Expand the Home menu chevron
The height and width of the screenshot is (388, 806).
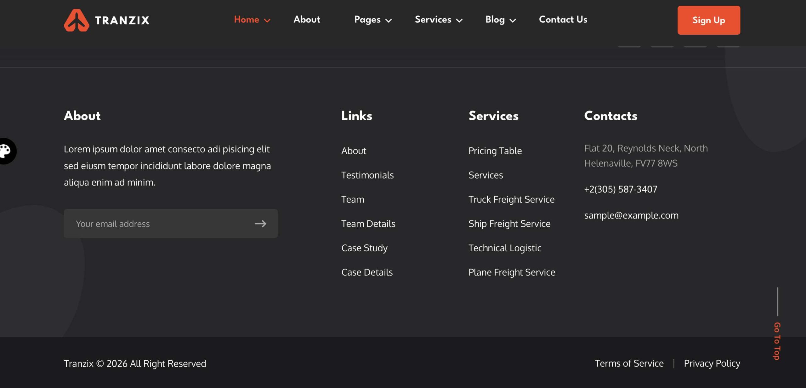click(x=267, y=20)
